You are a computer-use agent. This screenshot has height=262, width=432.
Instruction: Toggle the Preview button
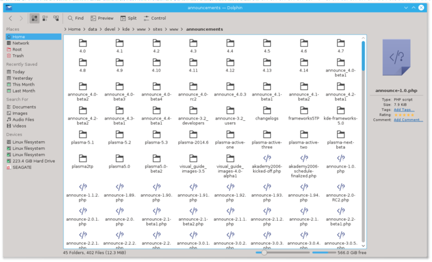click(102, 18)
